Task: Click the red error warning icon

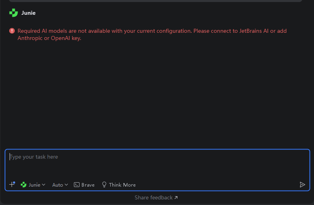Action: point(12,31)
